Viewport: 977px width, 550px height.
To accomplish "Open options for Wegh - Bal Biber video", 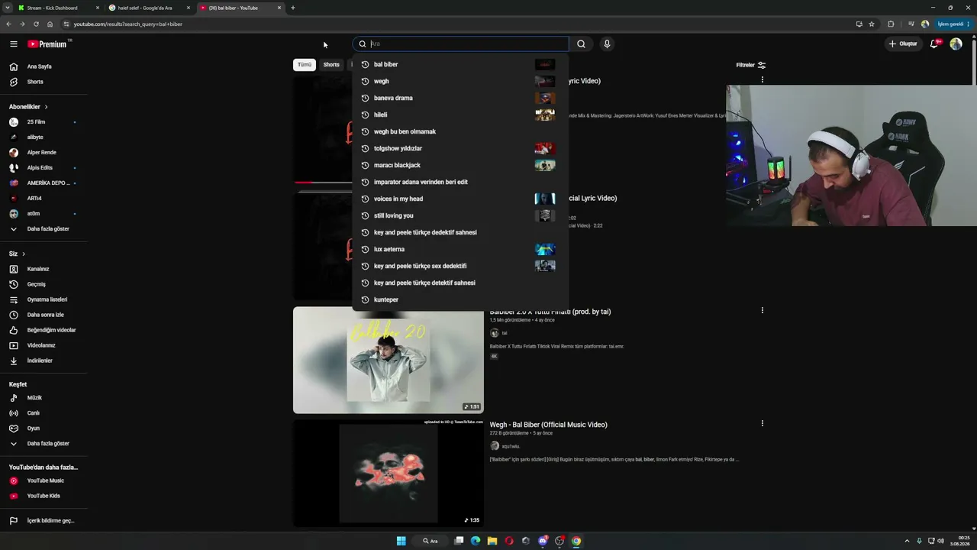I will pos(762,423).
